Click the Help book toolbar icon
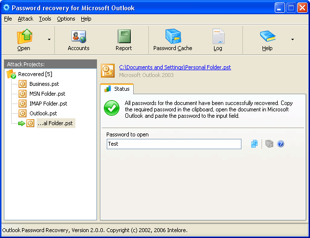310x238 pixels. coord(268,36)
